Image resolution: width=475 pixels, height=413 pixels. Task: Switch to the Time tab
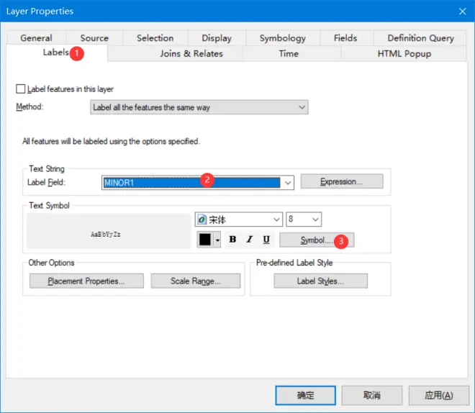click(x=289, y=53)
